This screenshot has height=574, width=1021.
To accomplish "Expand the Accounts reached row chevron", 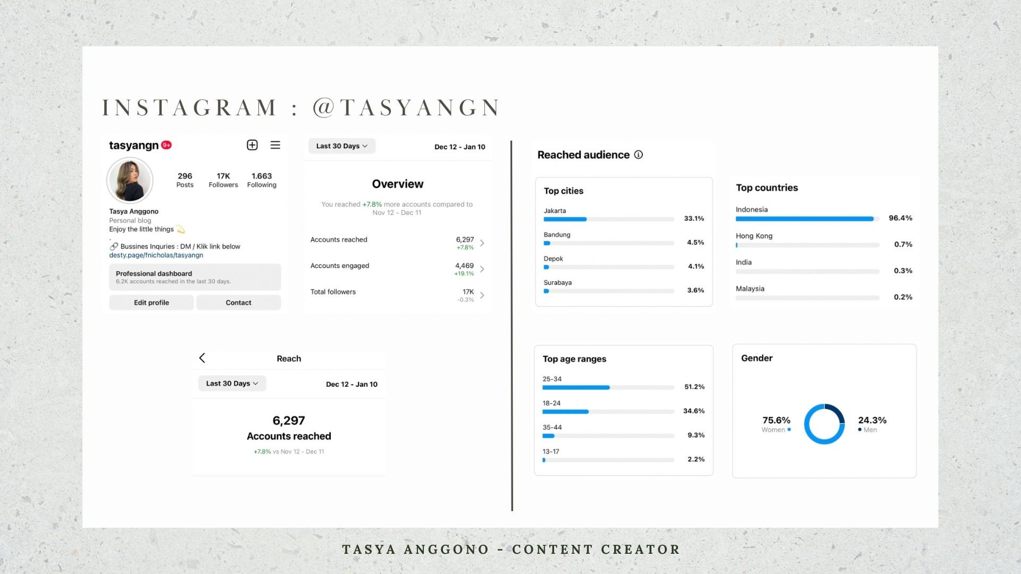I will tap(482, 243).
